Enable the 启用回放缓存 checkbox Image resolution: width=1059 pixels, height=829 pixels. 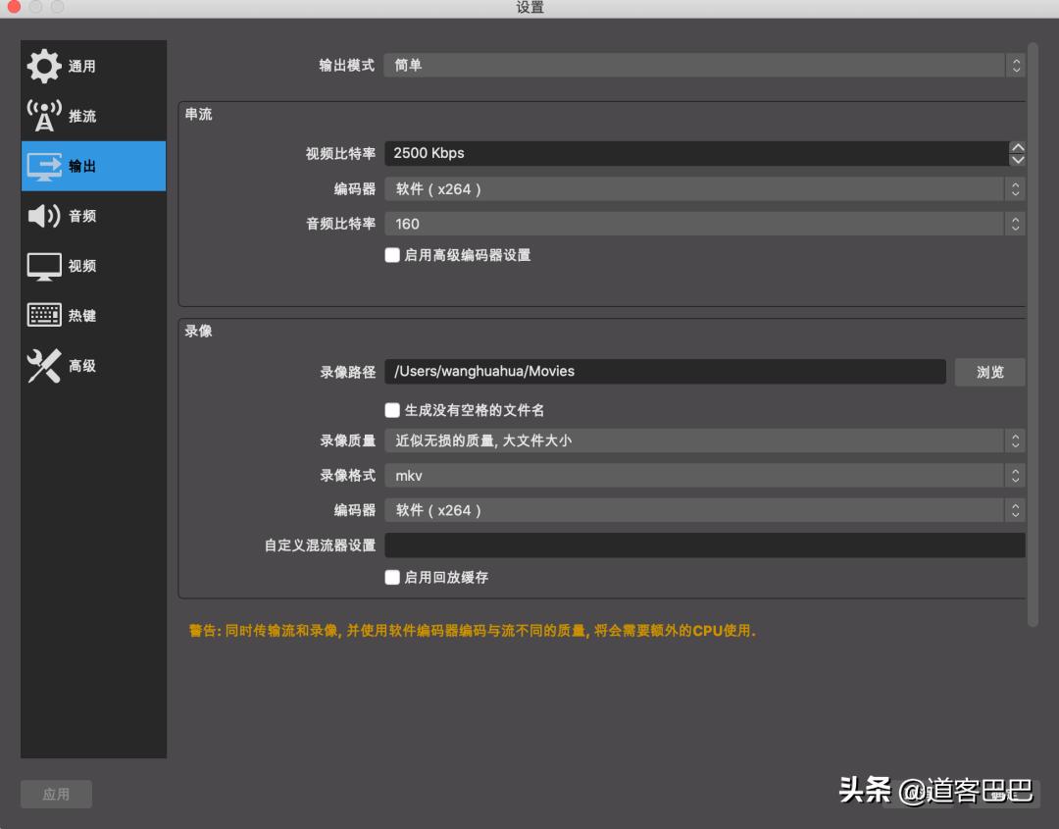[392, 578]
